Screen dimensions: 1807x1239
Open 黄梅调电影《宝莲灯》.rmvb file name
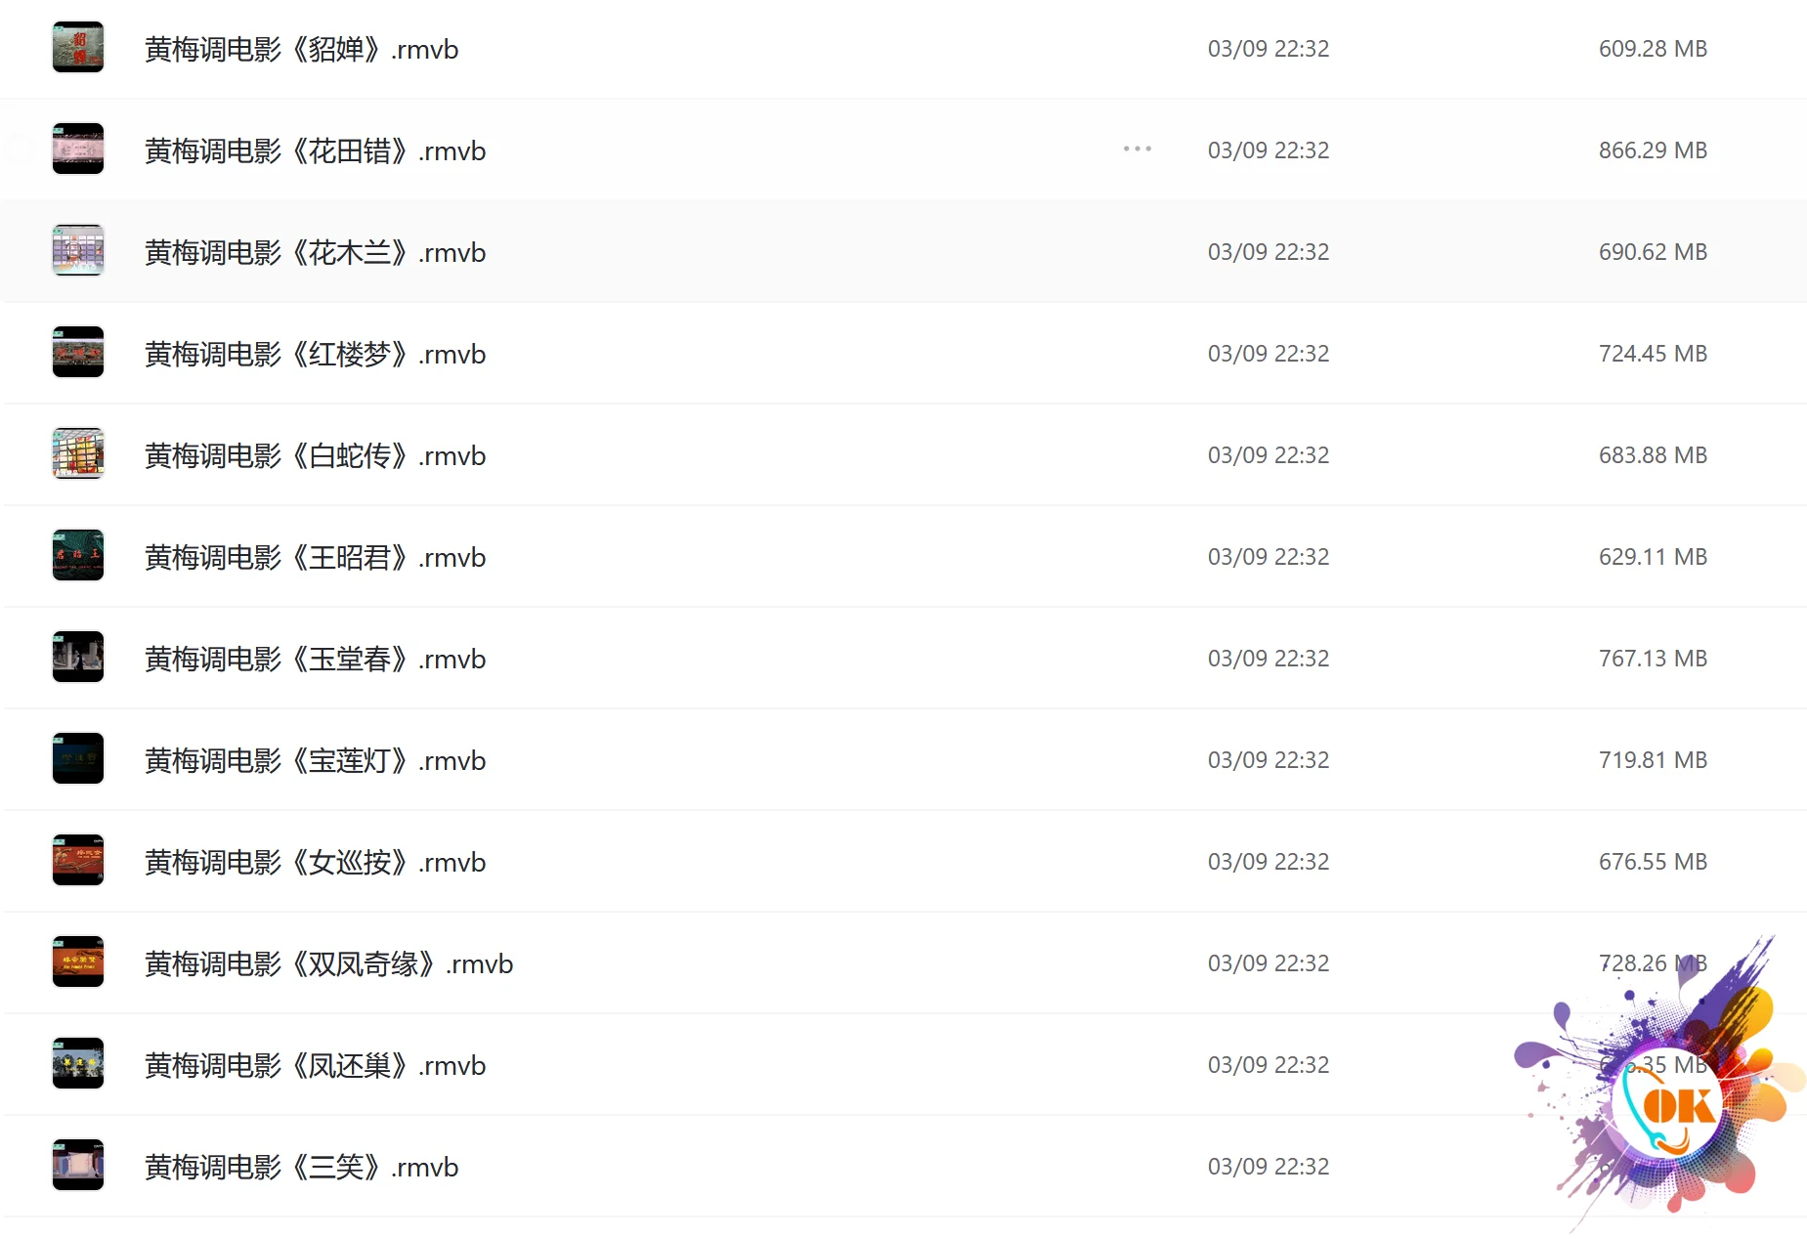[x=315, y=760]
